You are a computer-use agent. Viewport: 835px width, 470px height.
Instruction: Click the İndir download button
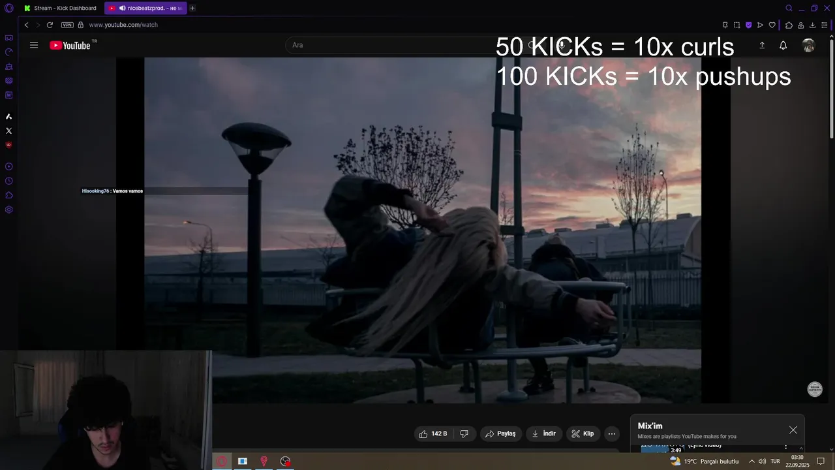pos(544,433)
